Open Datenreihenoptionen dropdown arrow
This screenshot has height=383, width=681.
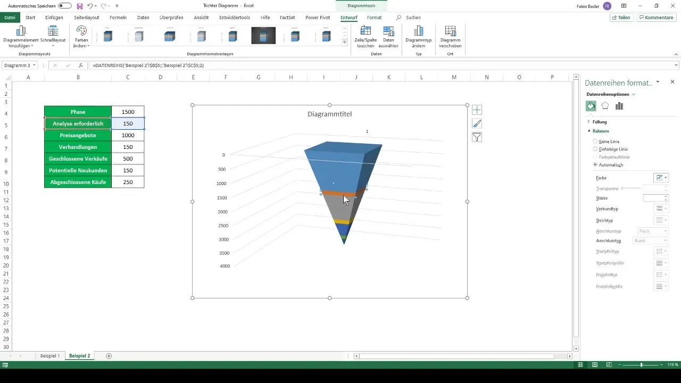click(634, 94)
